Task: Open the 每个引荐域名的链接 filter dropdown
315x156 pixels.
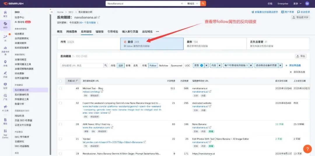Action: [x=236, y=65]
